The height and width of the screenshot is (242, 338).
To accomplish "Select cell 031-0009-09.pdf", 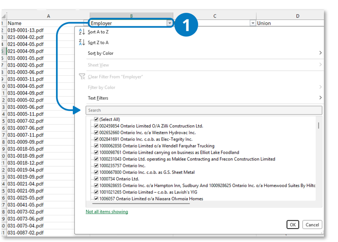I will tap(40, 142).
